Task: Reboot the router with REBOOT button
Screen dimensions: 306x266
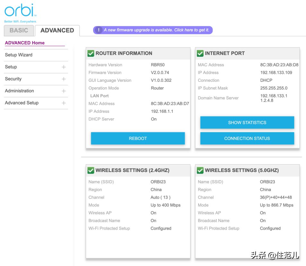Action: pyautogui.click(x=138, y=138)
